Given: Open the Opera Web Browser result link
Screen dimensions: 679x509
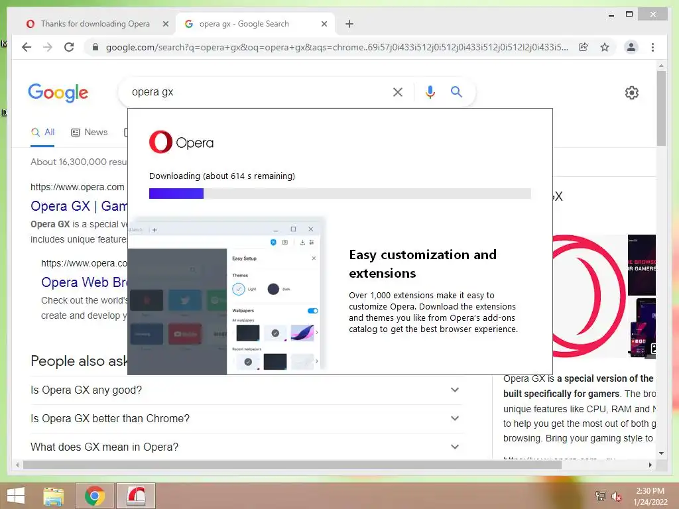Looking at the screenshot, I should [x=84, y=282].
